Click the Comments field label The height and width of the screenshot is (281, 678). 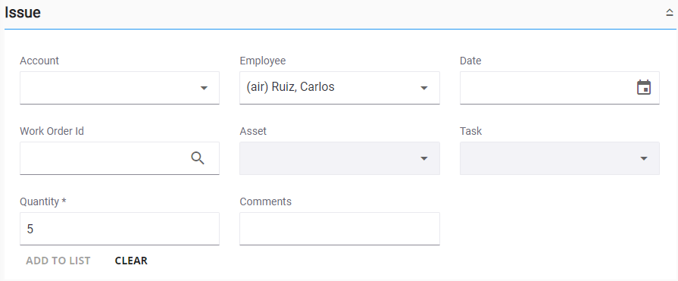click(265, 201)
